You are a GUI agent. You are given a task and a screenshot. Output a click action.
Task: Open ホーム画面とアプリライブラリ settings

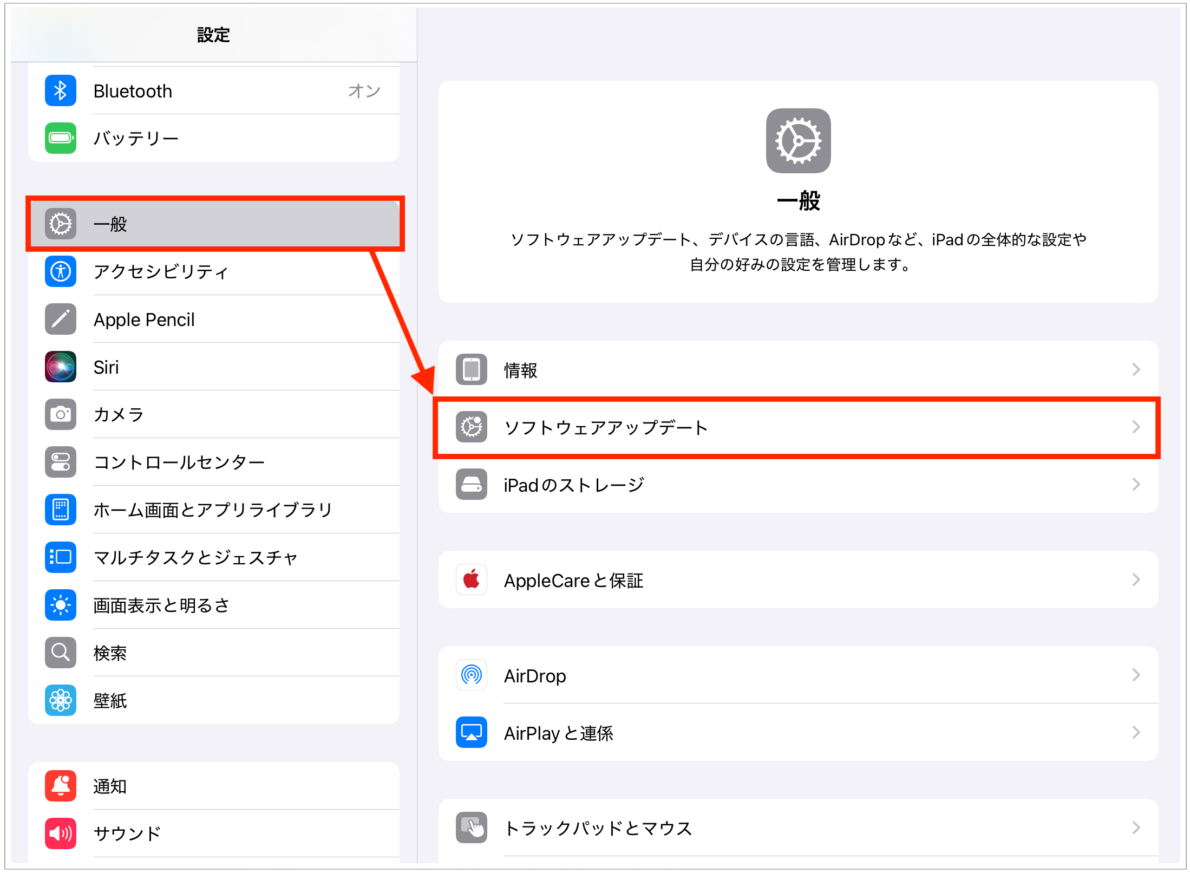point(214,510)
